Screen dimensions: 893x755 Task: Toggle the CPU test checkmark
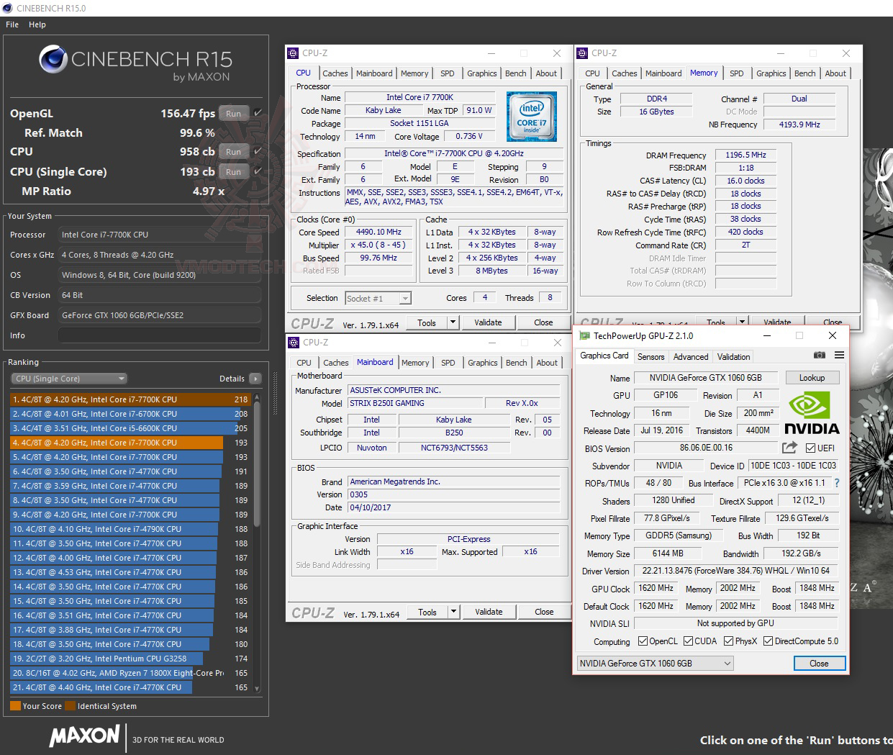pyautogui.click(x=258, y=152)
